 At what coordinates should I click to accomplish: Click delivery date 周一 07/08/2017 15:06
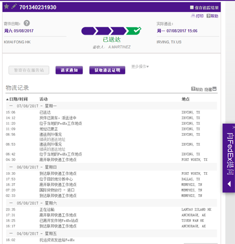(x=177, y=31)
